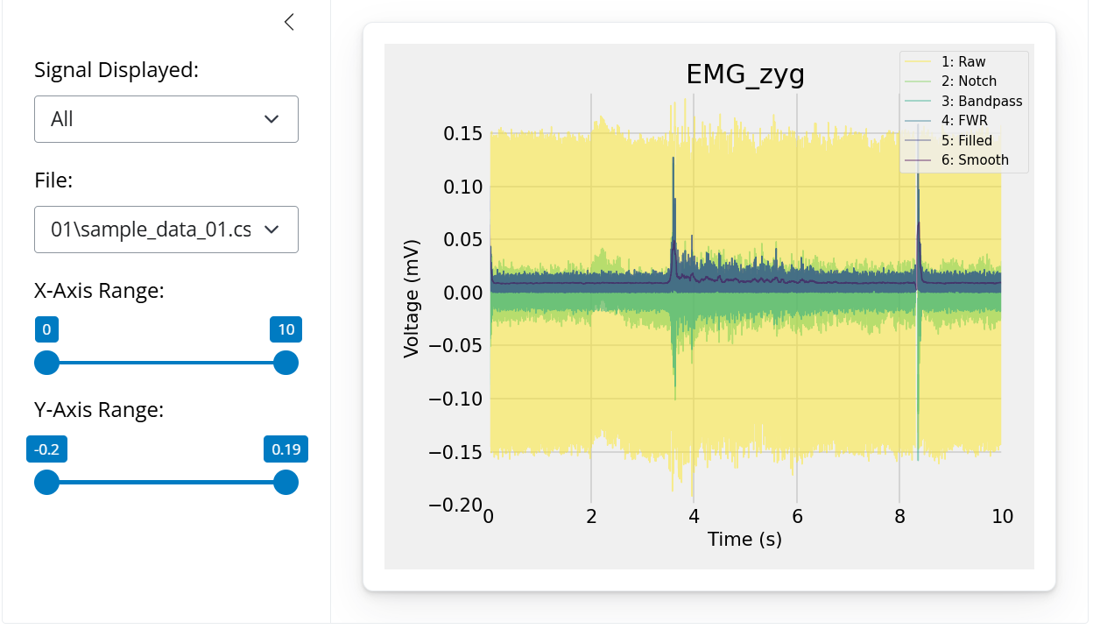
Task: Click the X-Axis slider value label 10
Action: tap(286, 329)
